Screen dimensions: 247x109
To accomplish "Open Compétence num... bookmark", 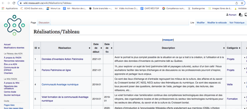I will coord(174,8).
